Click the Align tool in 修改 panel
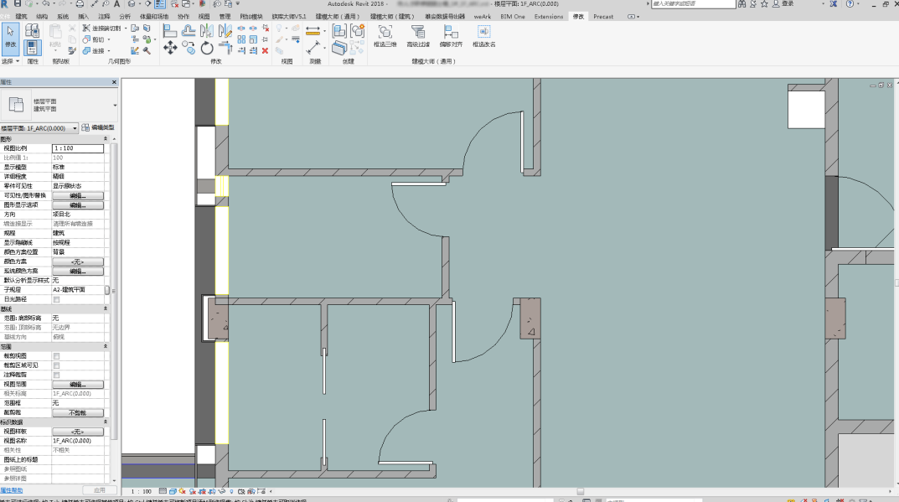The image size is (899, 502). pos(170,31)
